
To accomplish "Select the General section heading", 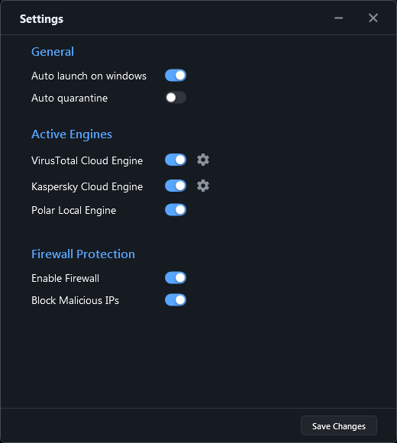I will point(53,52).
